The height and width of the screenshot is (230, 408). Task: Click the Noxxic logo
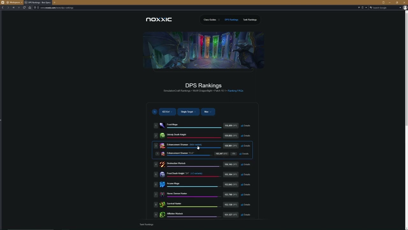(x=159, y=19)
